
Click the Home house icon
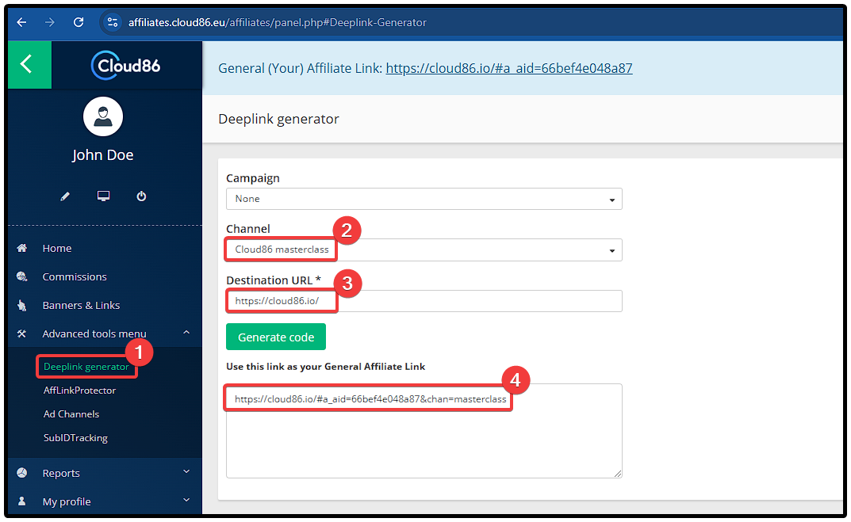click(21, 248)
